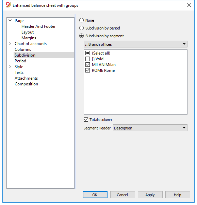The height and width of the screenshot is (205, 197).
Task: Toggle the (Select all) checkbox
Action: coord(87,53)
